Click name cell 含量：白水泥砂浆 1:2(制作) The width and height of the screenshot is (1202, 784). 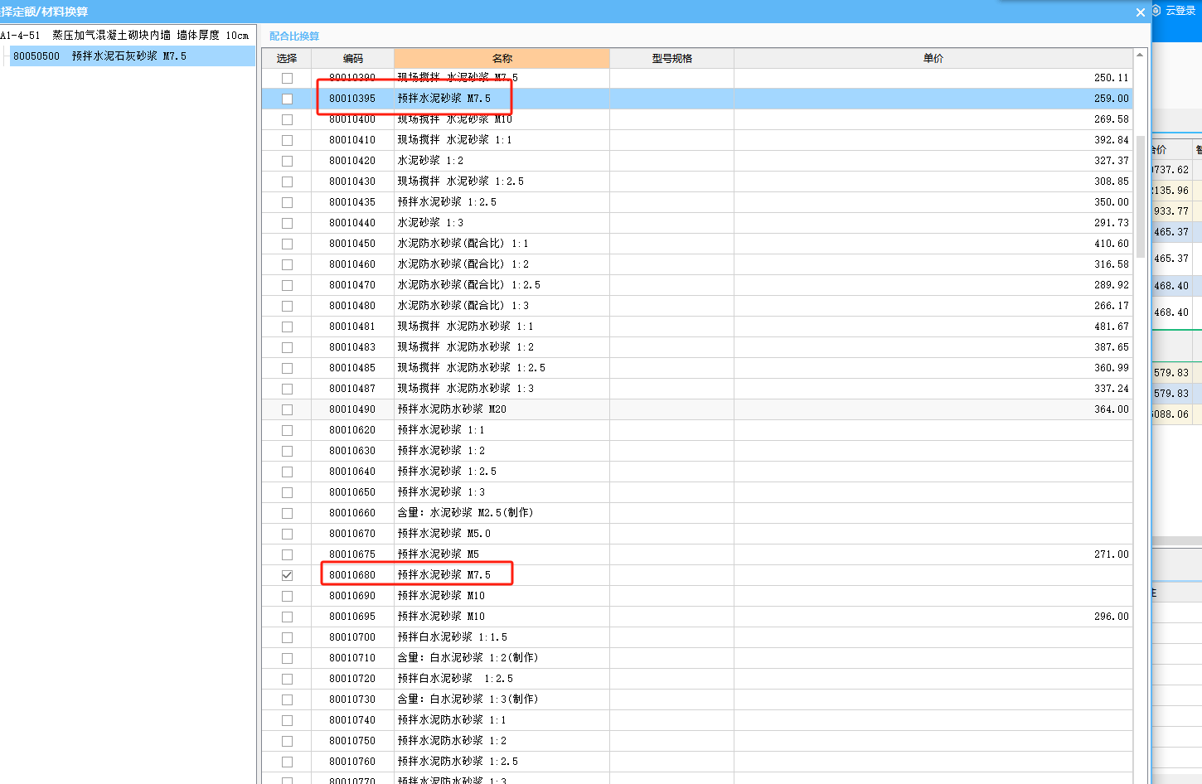(502, 658)
